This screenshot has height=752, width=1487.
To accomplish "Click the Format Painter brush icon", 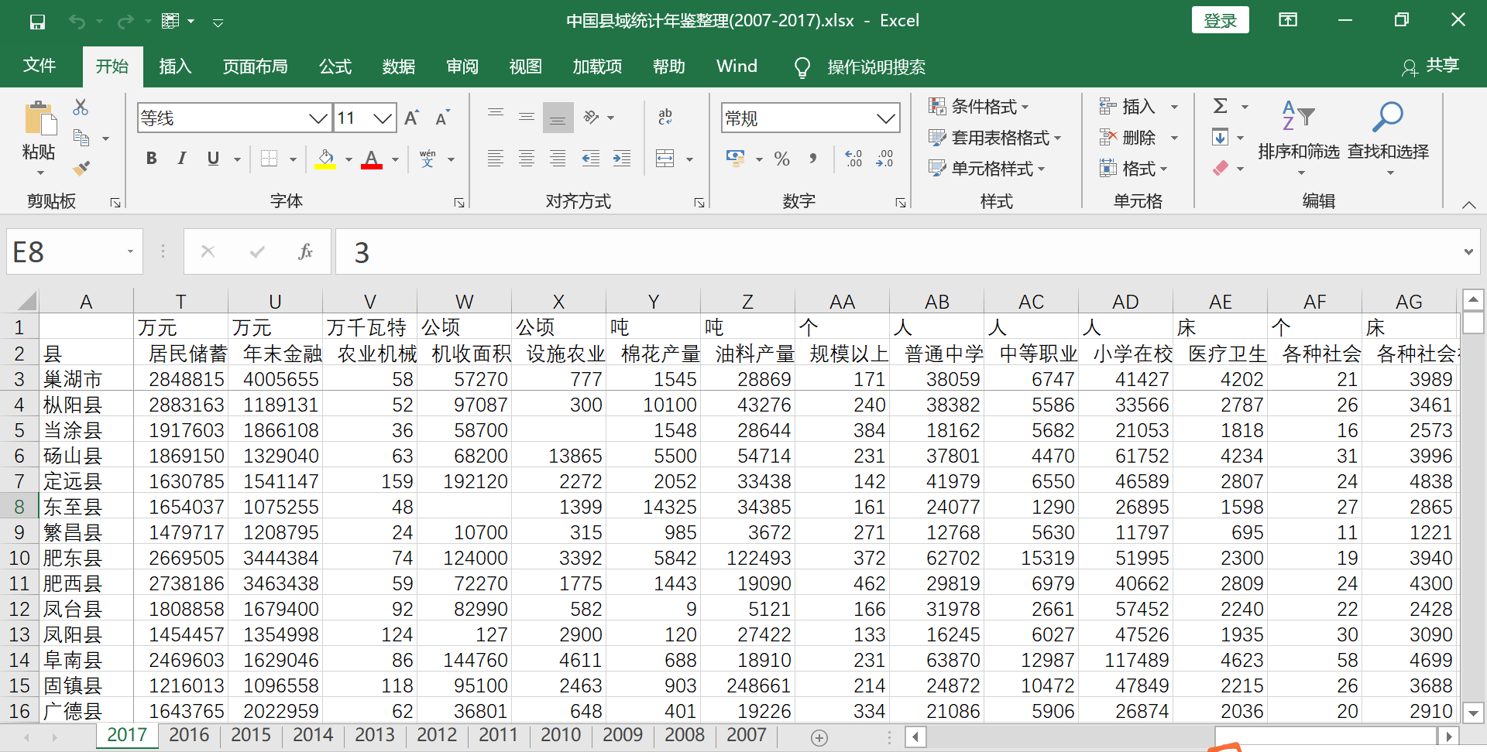I will pos(81,168).
